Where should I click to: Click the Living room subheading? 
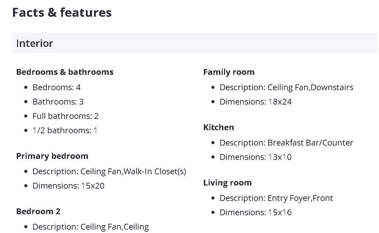click(x=227, y=183)
